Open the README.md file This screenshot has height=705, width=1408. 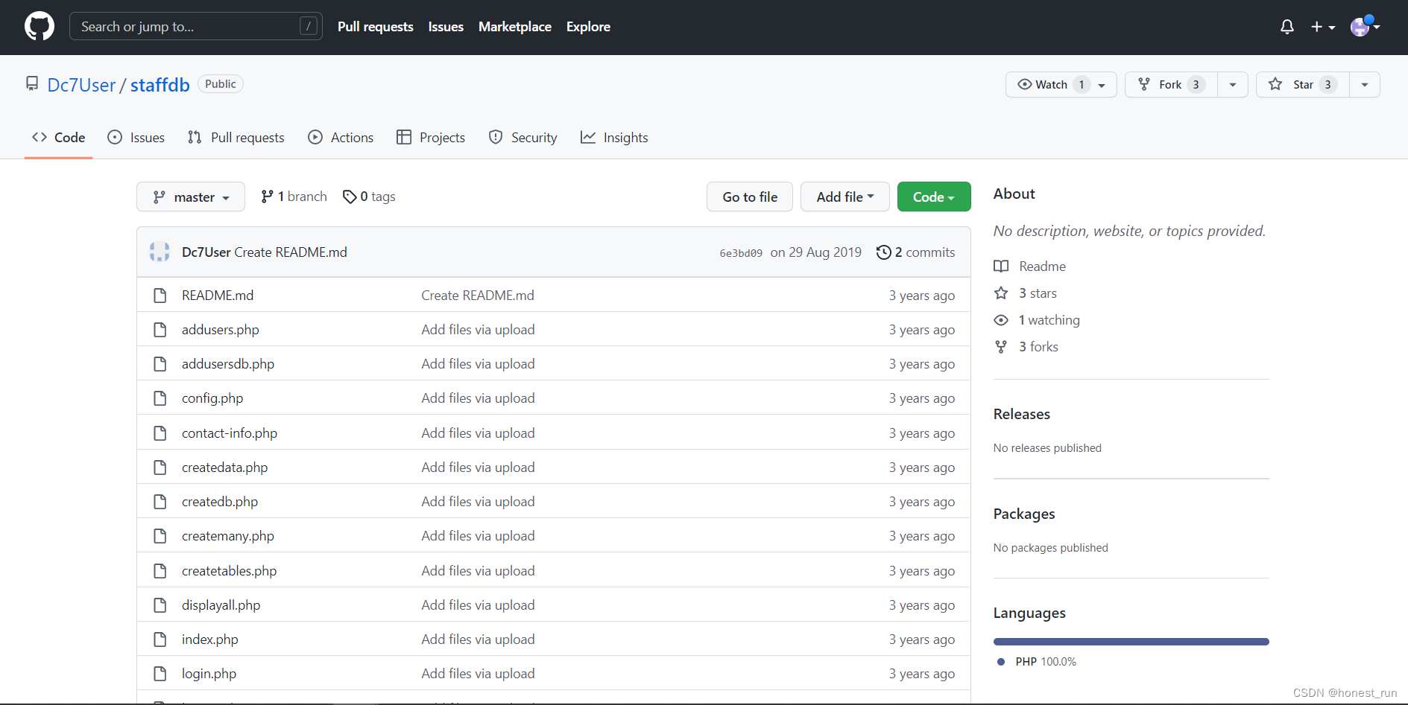tap(218, 296)
